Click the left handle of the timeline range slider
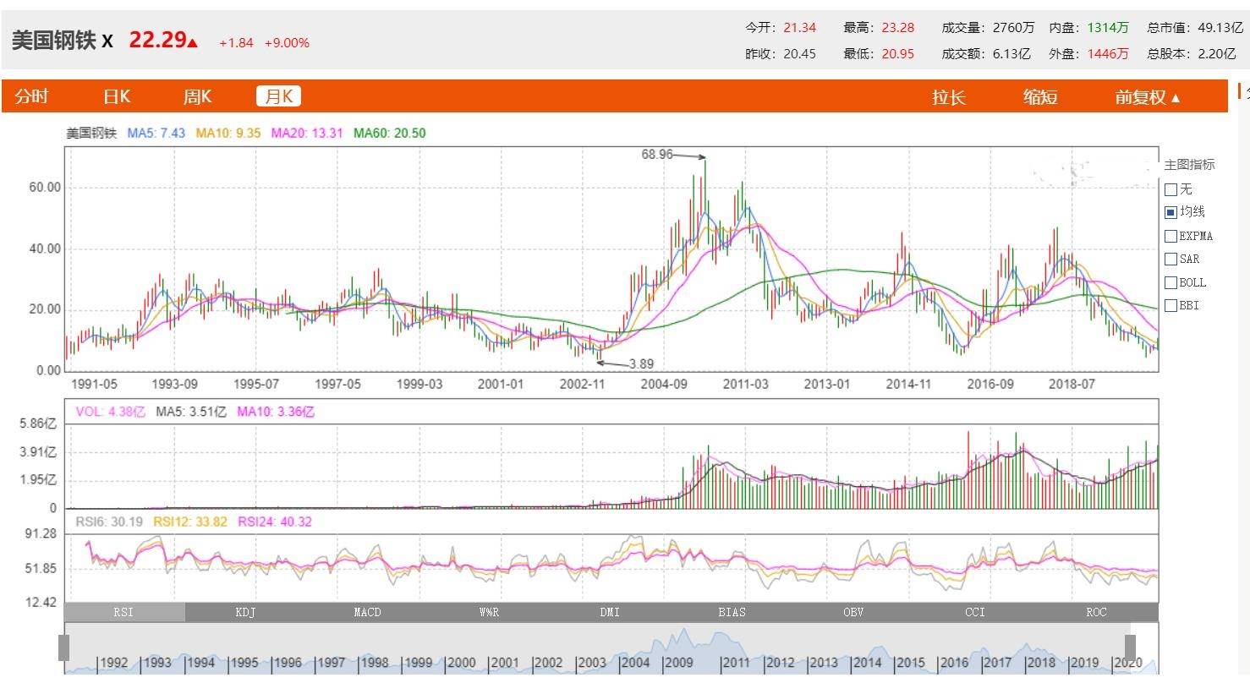 (x=63, y=647)
